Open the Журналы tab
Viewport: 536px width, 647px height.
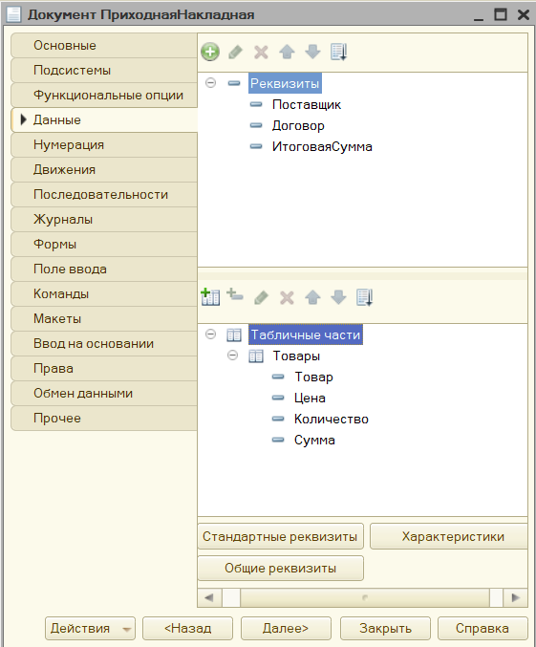point(104,220)
